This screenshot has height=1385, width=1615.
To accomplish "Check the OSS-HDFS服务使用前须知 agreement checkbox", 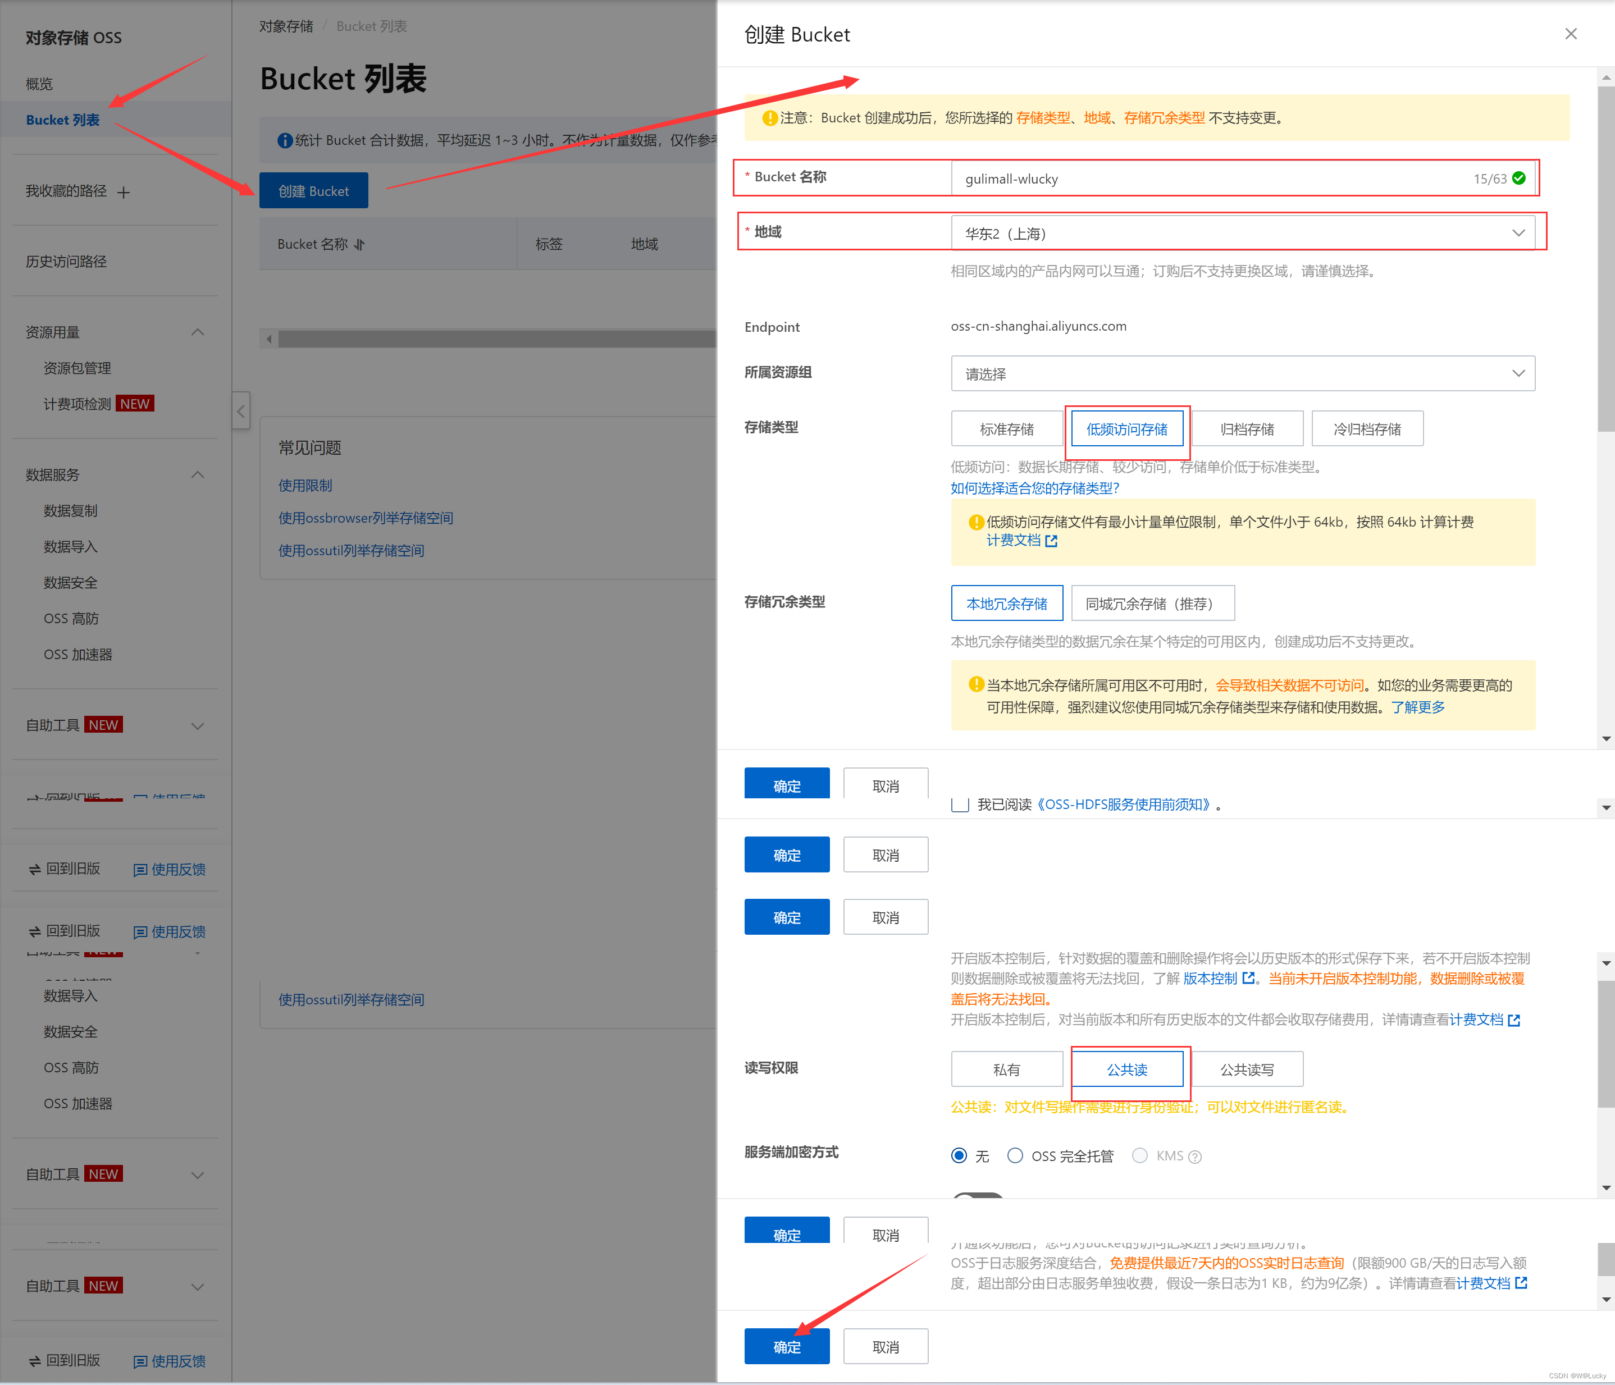I will [960, 805].
